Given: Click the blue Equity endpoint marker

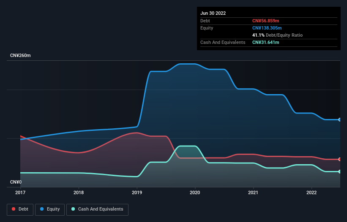Looking at the screenshot, I should click(340, 120).
